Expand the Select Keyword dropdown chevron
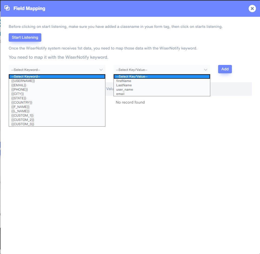 [101, 70]
